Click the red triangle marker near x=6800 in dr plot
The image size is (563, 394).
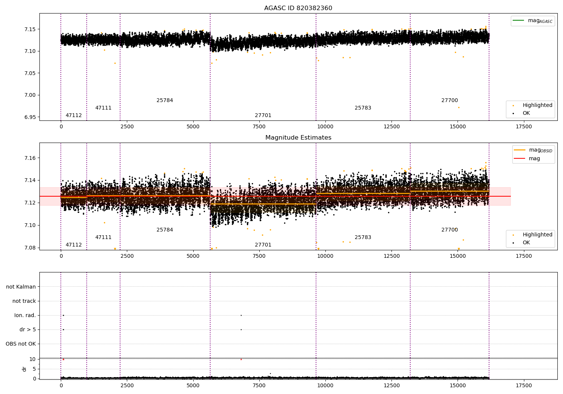pyautogui.click(x=241, y=359)
